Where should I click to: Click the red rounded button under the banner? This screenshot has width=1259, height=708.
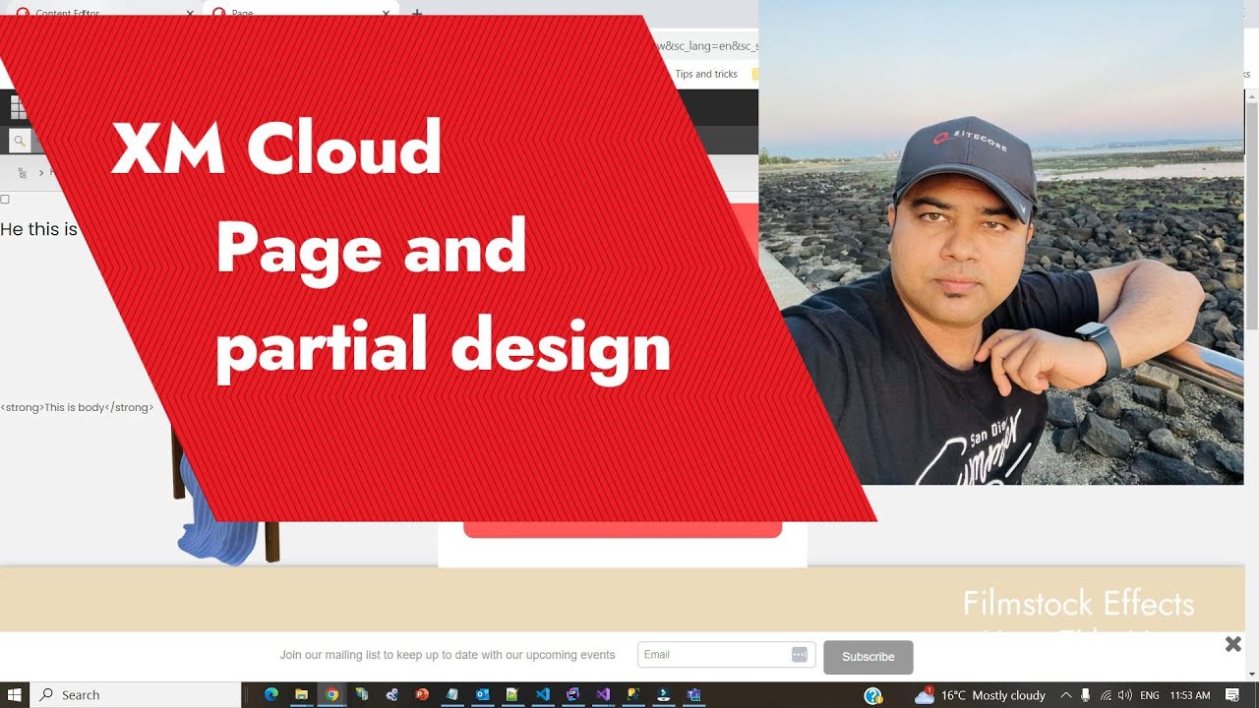[x=623, y=528]
